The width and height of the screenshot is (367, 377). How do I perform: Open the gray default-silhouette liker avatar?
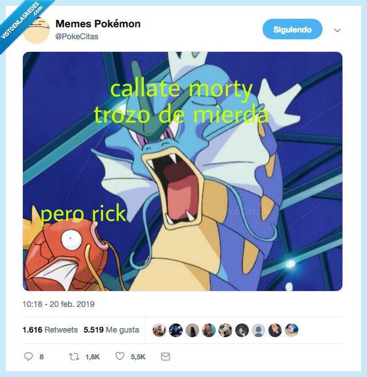click(259, 330)
